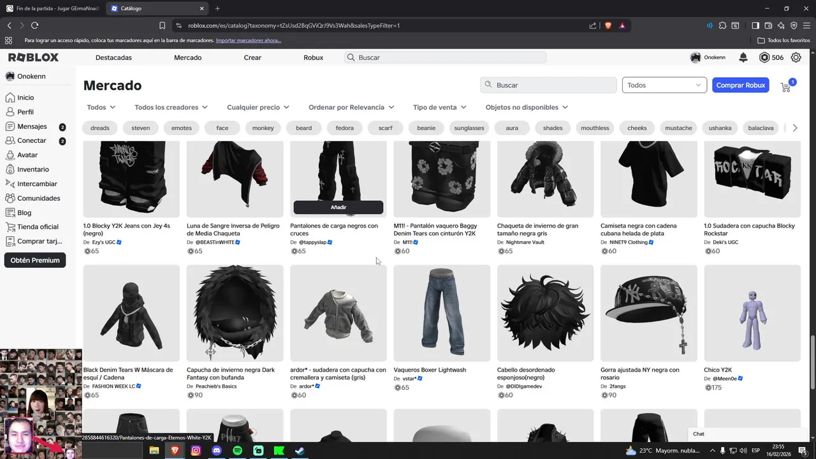Select the balaclava tag chip
Screen dimensions: 816x459
761,128
